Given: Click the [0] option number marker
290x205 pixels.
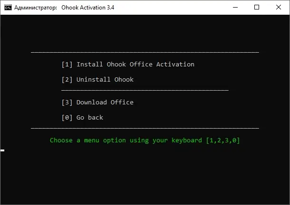Looking at the screenshot, I should 67,118.
